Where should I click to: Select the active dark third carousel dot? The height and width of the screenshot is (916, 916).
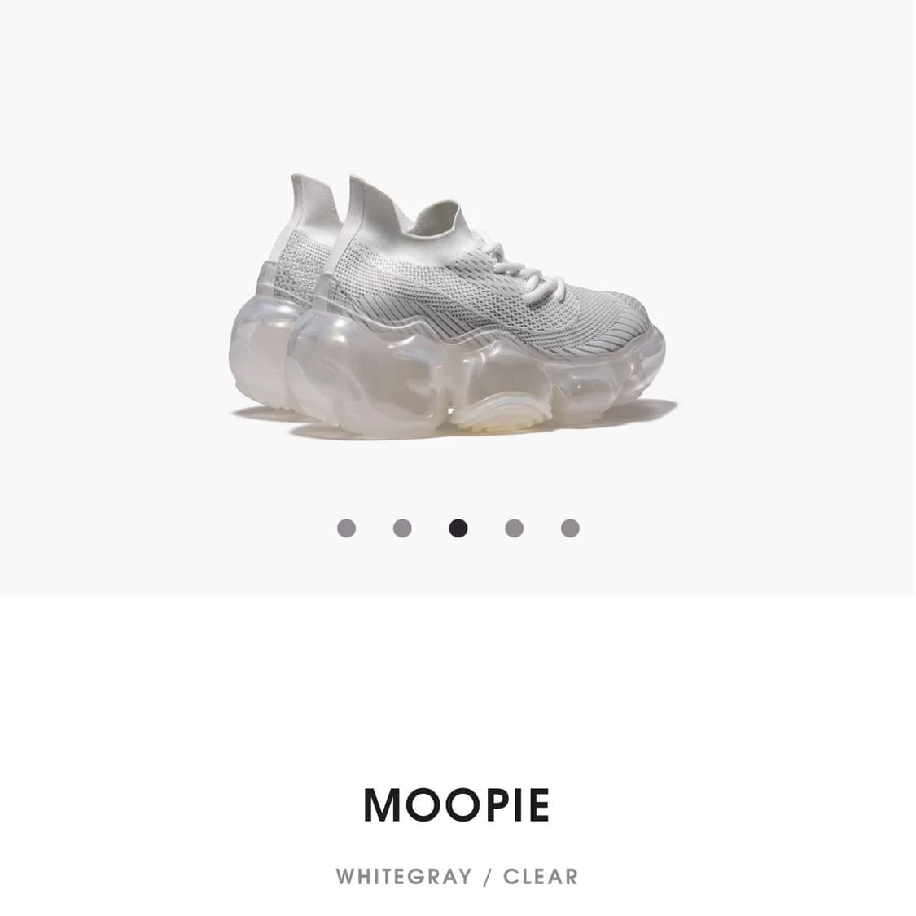click(x=458, y=528)
